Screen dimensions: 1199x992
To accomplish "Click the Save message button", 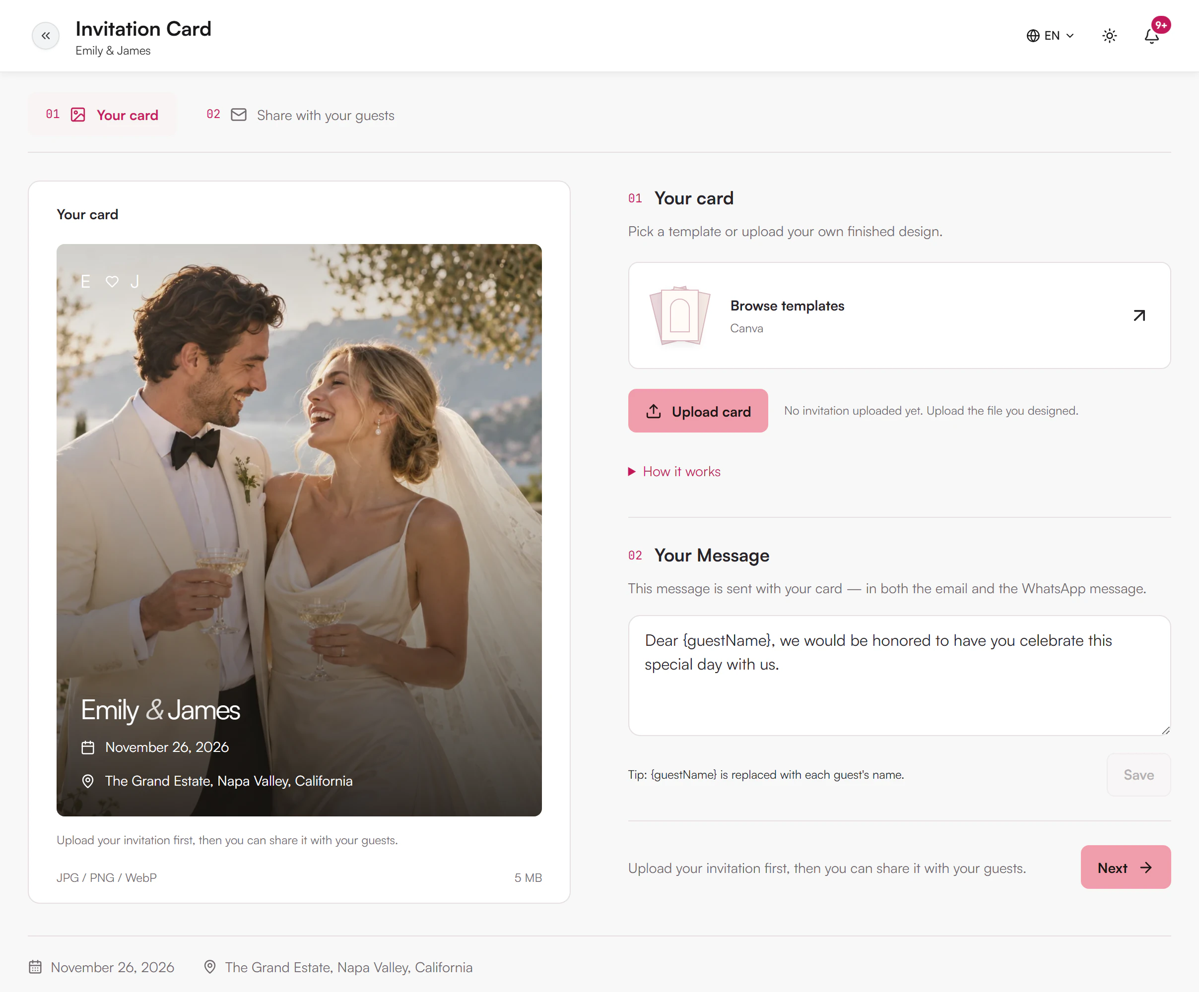I will [1138, 775].
